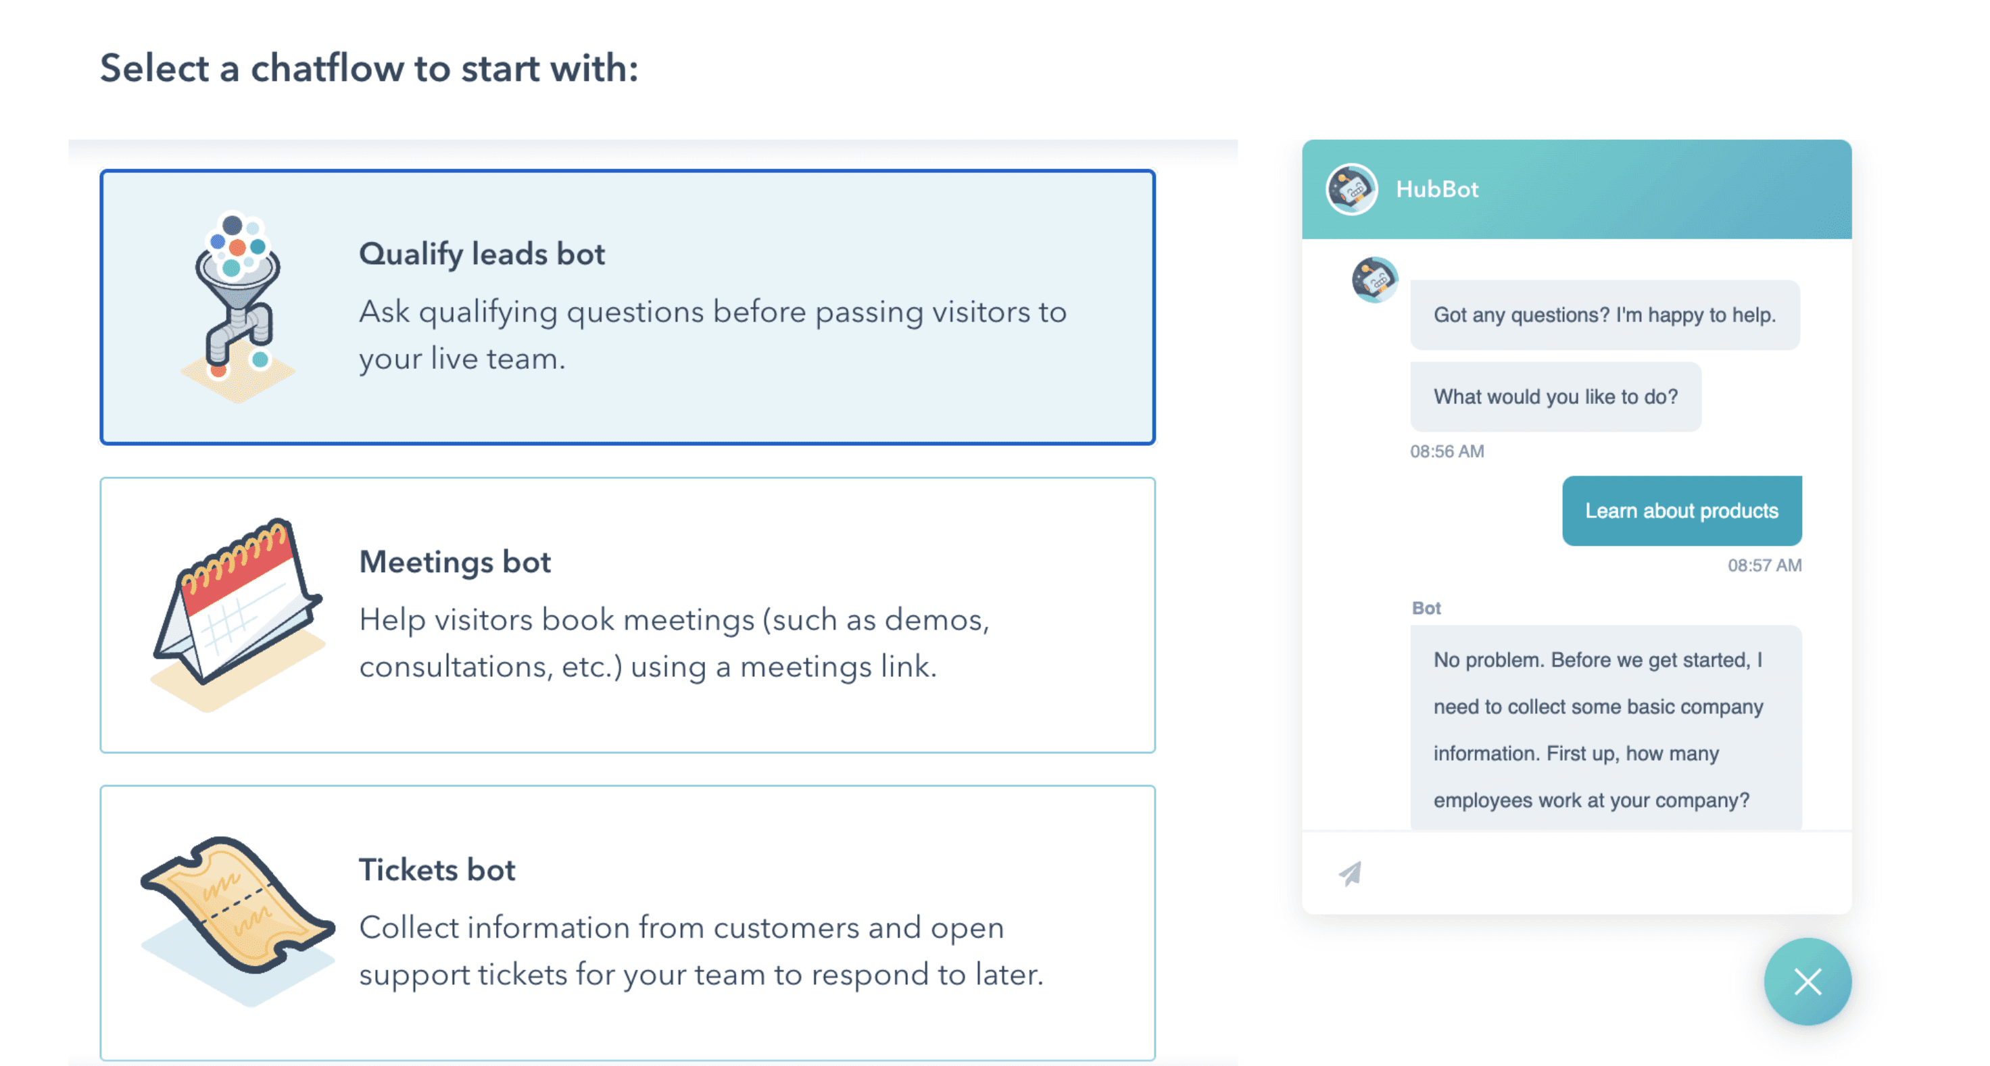Close the chat widget with the X button
The image size is (1990, 1066).
1807,981
